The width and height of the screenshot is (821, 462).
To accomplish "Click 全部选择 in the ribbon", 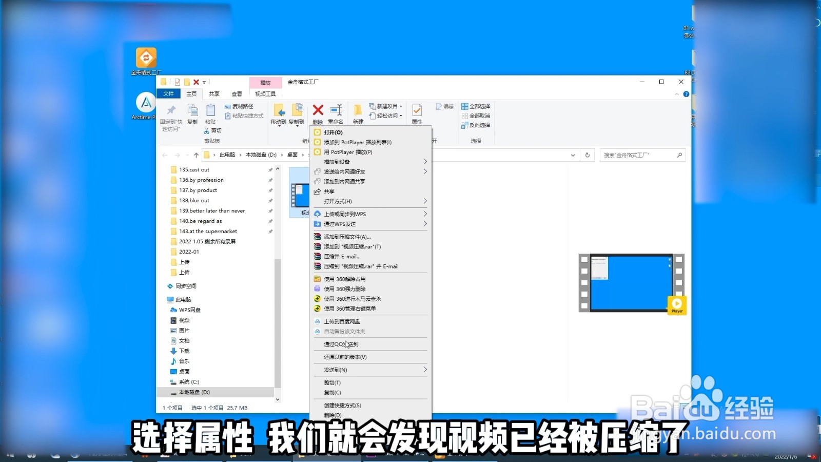I will pyautogui.click(x=476, y=106).
